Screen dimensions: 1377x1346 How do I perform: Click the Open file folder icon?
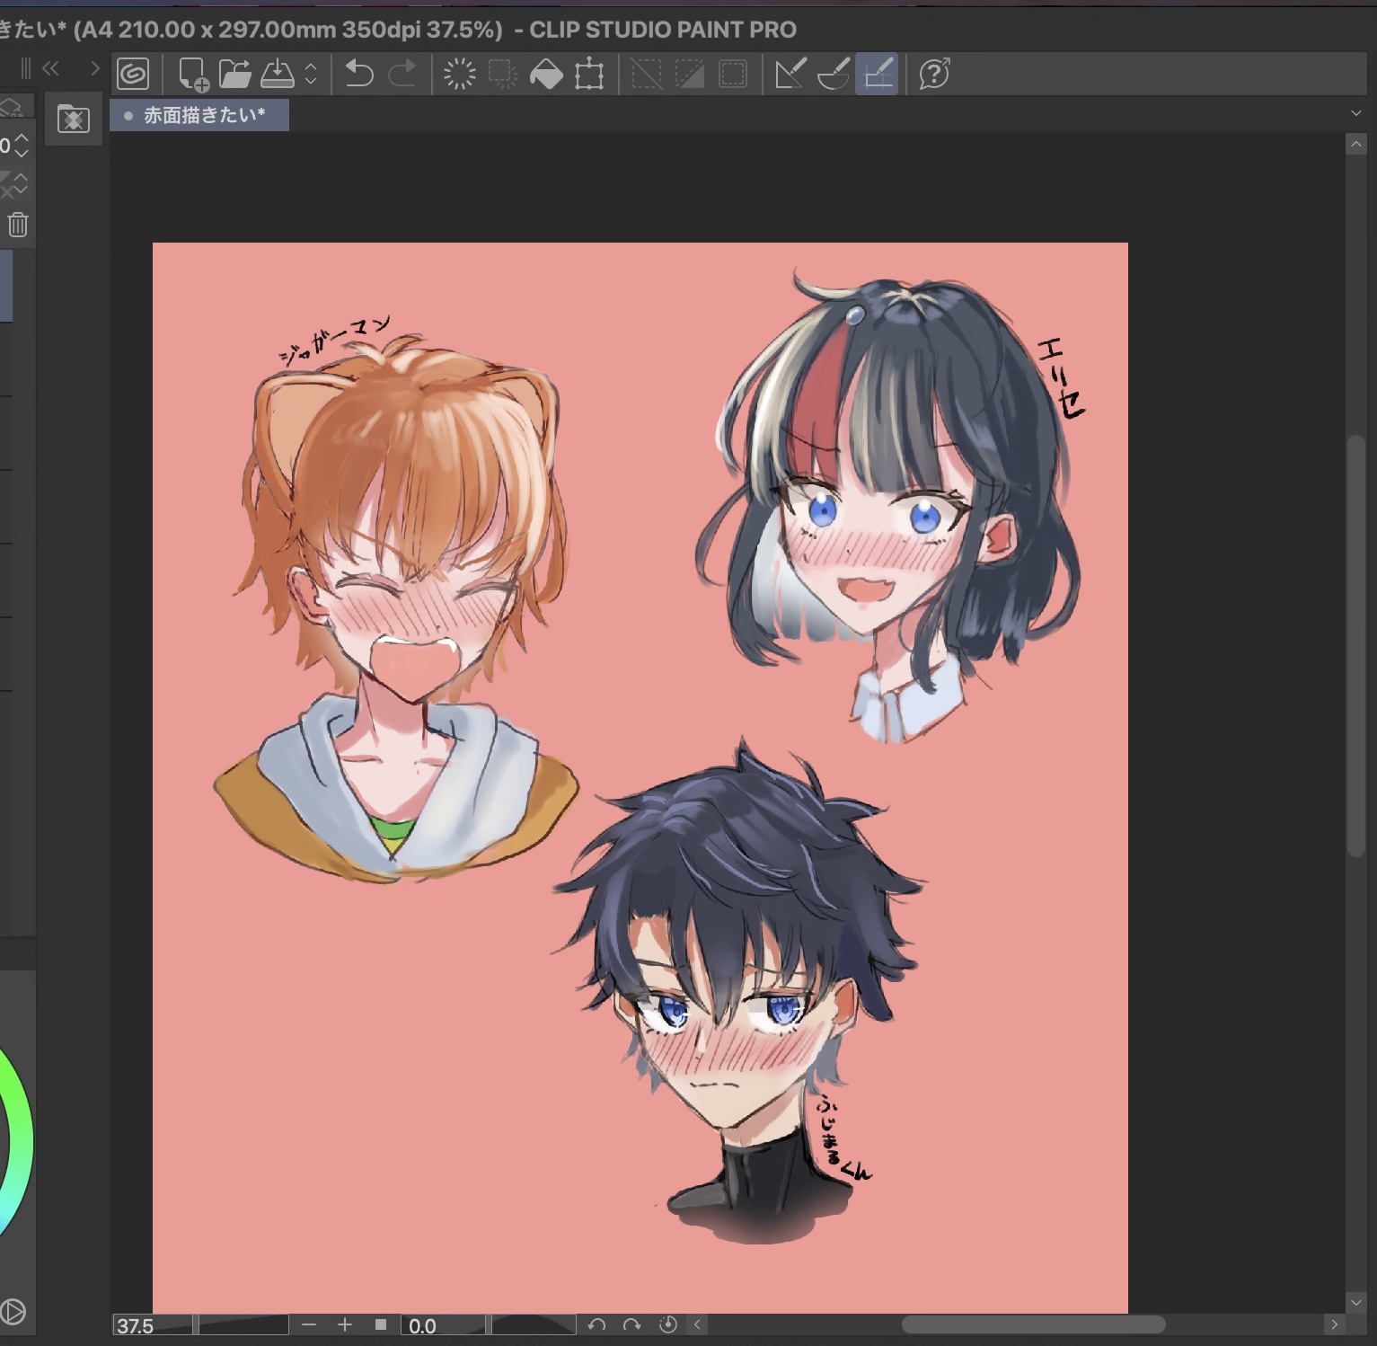pyautogui.click(x=234, y=74)
